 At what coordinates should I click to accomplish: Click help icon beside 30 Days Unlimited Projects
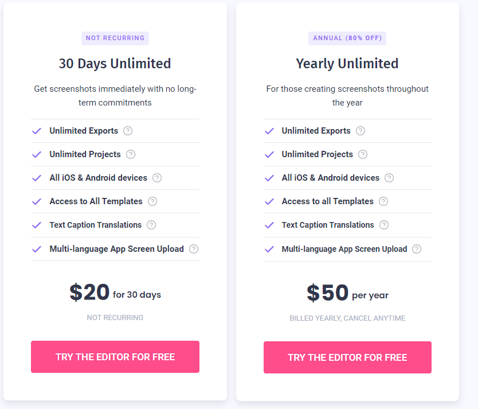coord(131,154)
